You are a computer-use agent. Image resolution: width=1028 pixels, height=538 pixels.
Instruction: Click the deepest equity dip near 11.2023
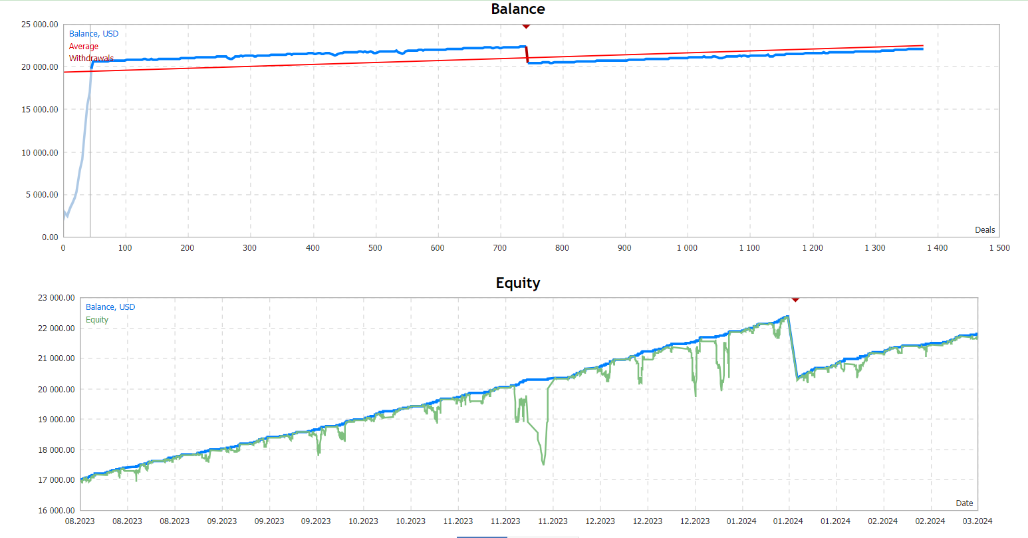[x=543, y=463]
